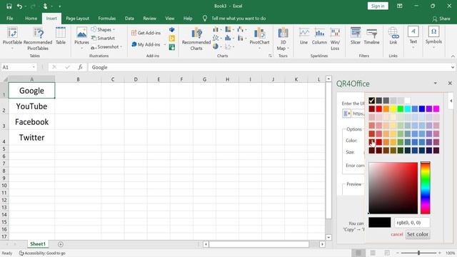Screen dimensions: 457x257
Task: Insert a Line sparkline
Action: (x=303, y=36)
